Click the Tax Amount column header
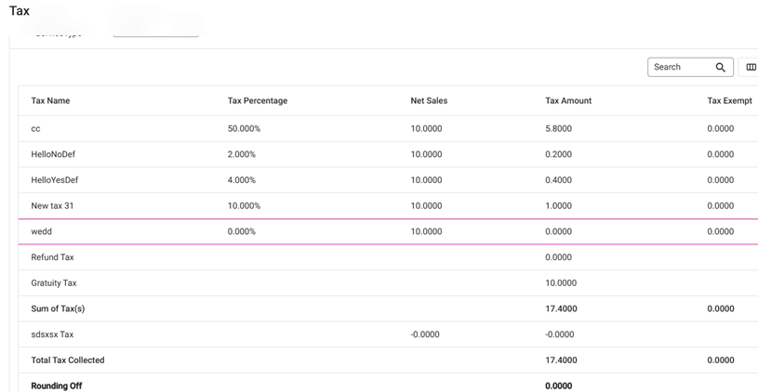Image resolution: width=758 pixels, height=392 pixels. (x=567, y=101)
